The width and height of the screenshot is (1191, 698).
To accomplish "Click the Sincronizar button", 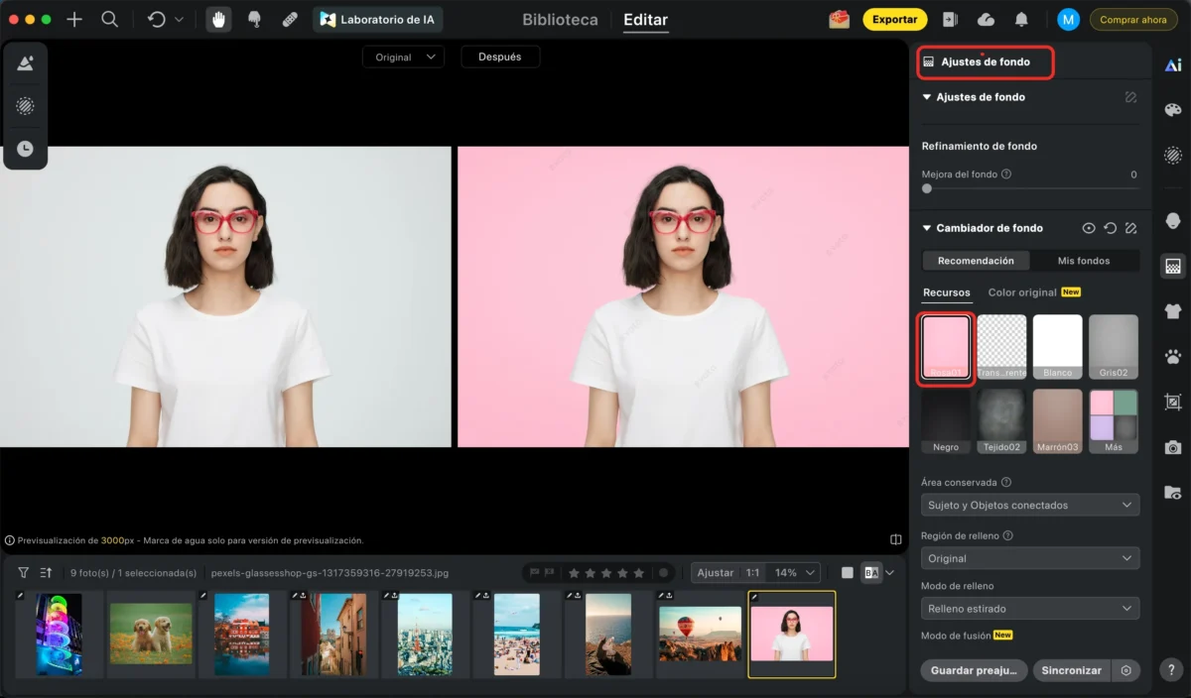I will click(1071, 670).
